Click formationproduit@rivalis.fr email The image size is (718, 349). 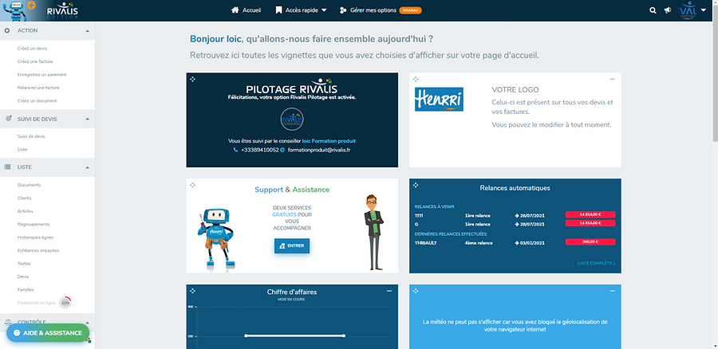click(x=319, y=150)
